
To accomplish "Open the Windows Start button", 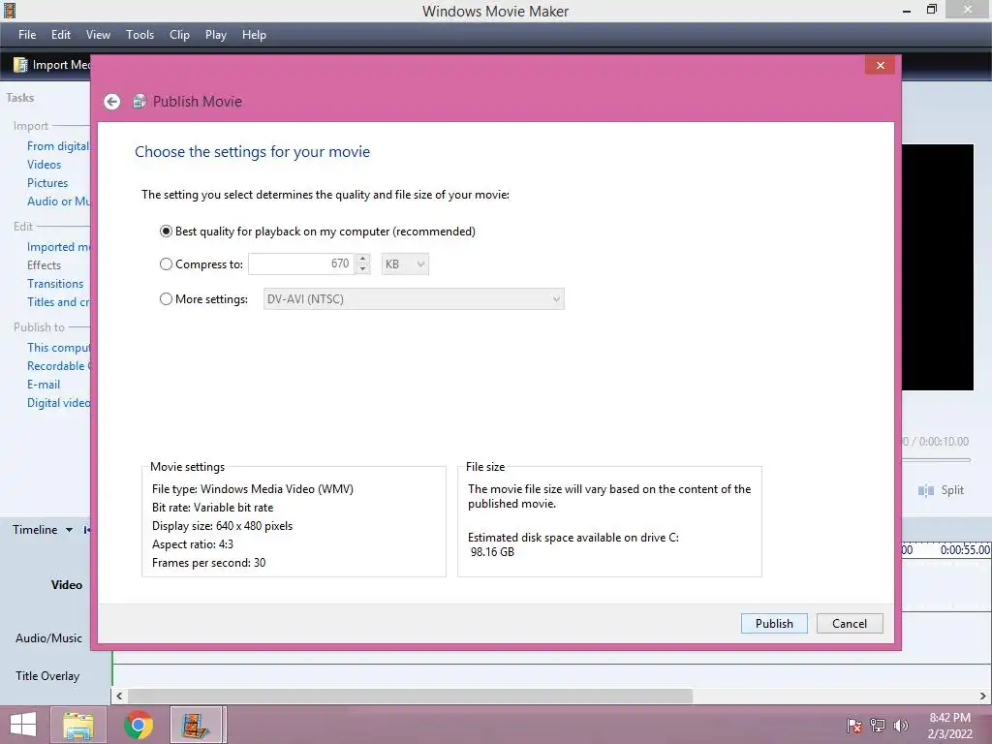I will coord(23,725).
